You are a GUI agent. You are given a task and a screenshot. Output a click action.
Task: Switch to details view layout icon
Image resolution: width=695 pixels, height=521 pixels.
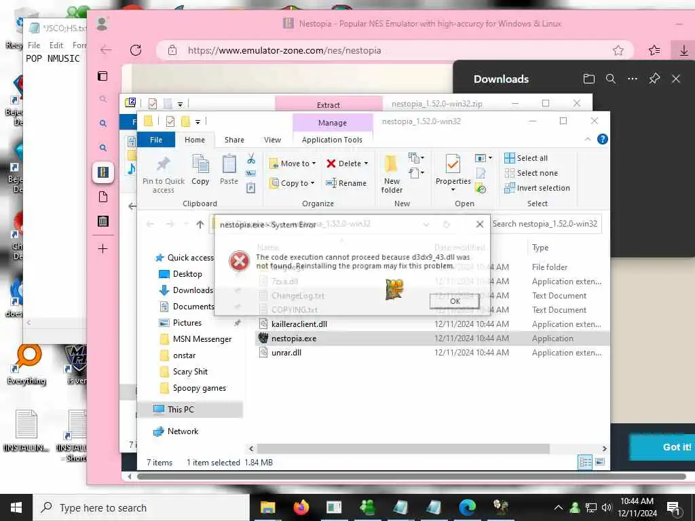(586, 463)
